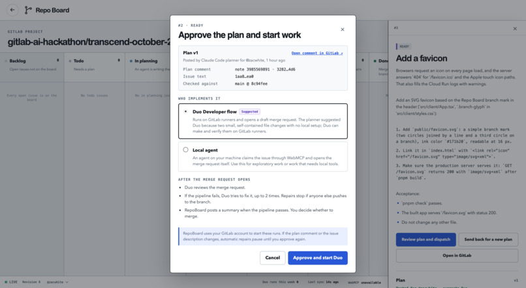Click the Backlog column count badge
Screen dimensions: 526x288
tap(57, 61)
